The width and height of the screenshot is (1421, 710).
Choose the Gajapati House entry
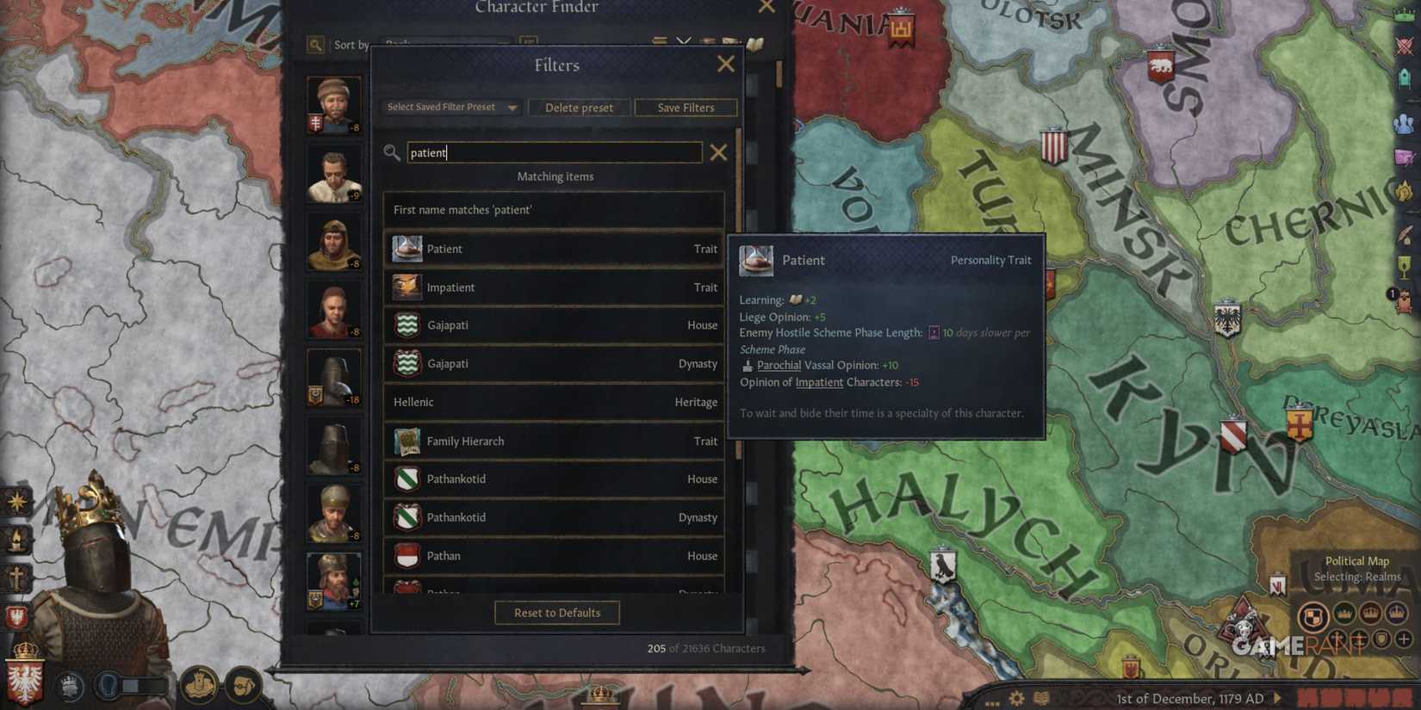tap(554, 325)
